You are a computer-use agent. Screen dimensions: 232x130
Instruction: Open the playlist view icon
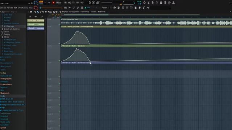[x=115, y=8]
